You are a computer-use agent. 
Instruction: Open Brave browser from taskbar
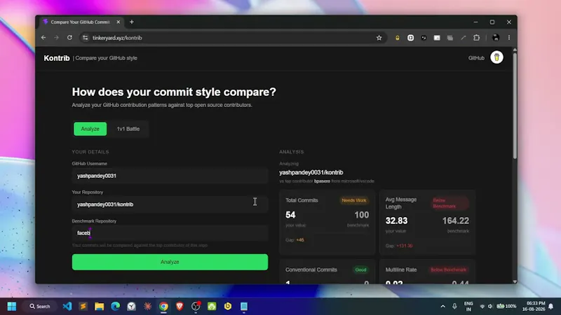point(180,306)
